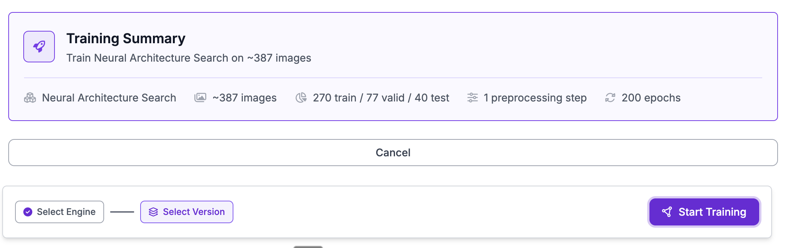Click the epochs refresh icon
This screenshot has height=248, width=787.
coord(610,97)
